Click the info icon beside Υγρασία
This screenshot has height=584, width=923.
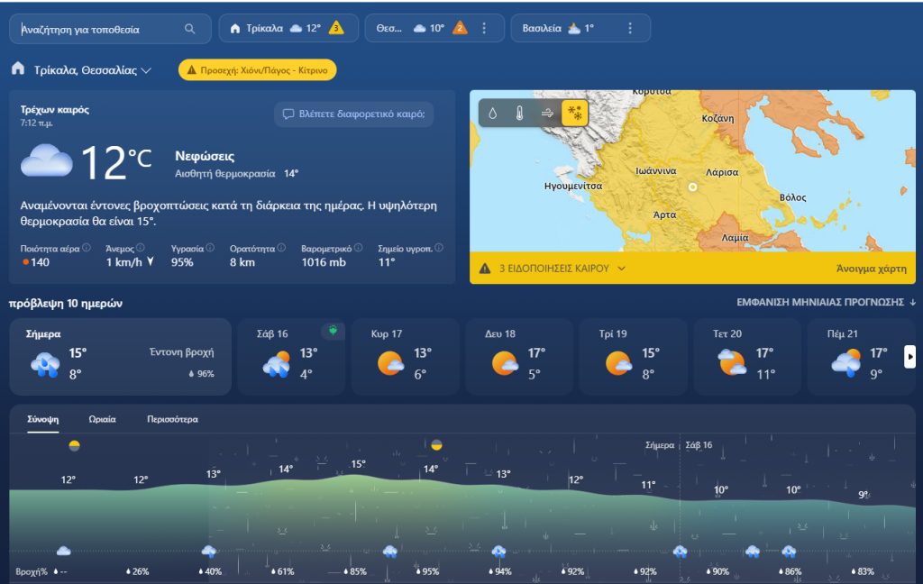point(210,248)
